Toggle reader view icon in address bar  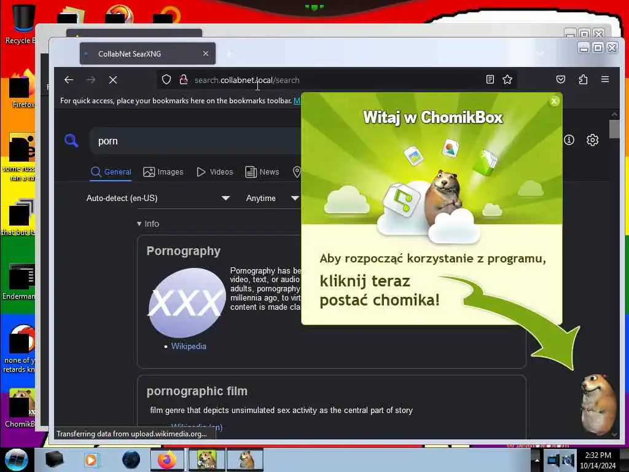tap(490, 79)
